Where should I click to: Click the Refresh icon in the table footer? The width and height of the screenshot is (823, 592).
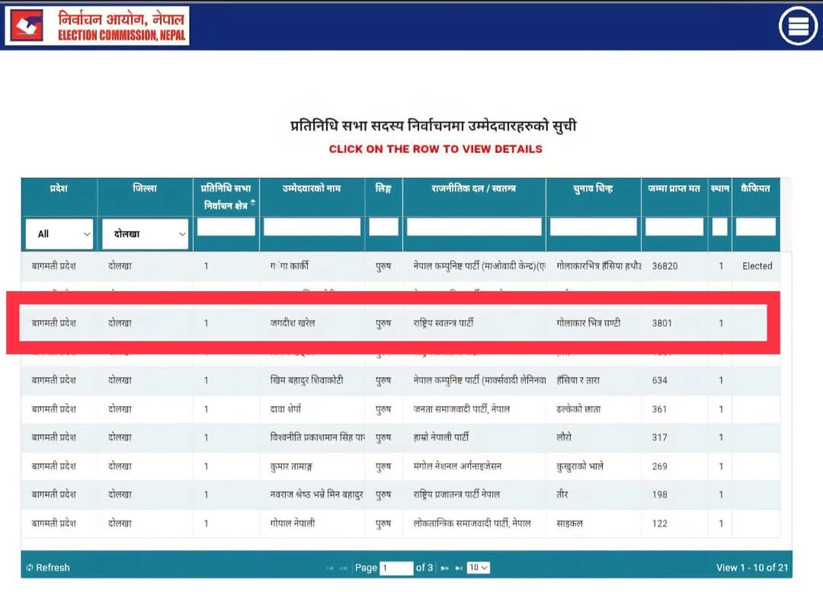coord(30,568)
